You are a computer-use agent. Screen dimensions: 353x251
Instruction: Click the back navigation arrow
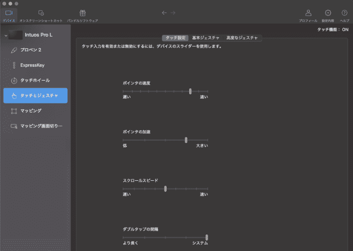click(x=164, y=12)
